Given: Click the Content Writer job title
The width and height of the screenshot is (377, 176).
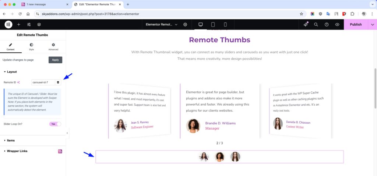Looking at the screenshot, I should pyautogui.click(x=295, y=127).
